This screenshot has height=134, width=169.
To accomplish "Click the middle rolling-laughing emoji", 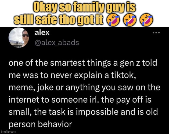I will click(130, 20).
